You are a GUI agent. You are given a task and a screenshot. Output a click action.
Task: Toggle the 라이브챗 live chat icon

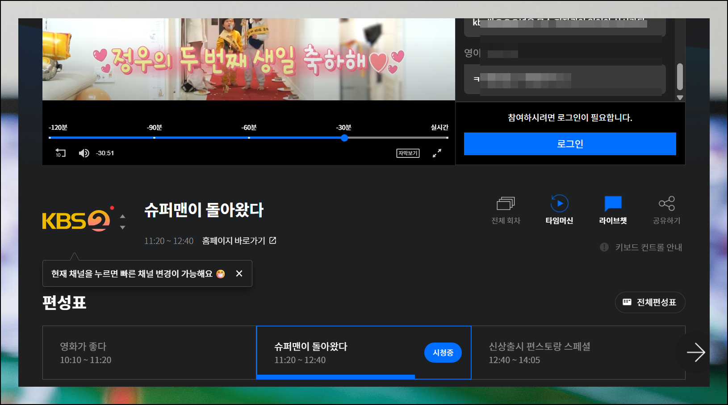point(613,210)
